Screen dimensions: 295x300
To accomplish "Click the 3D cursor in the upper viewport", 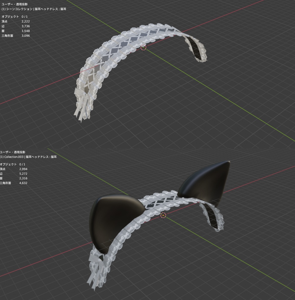I will point(143,48).
